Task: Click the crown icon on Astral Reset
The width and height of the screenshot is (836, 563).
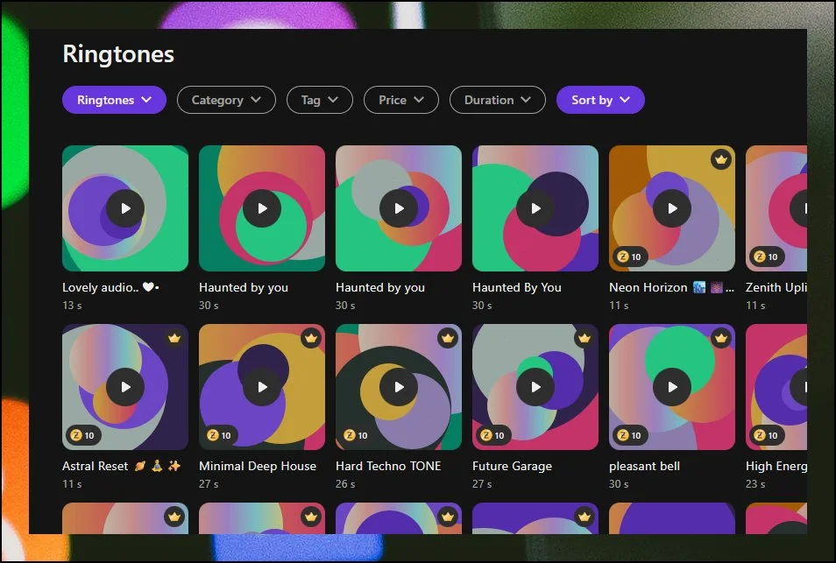Action: pos(174,338)
